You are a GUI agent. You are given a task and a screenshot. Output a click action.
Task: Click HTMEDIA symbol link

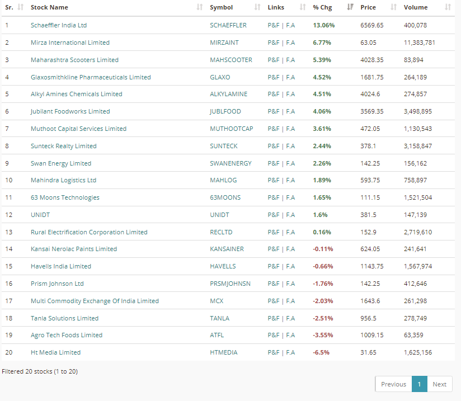223,352
